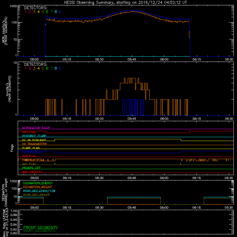
Task: Click 1.00 y-axis value on livetime plot
Action: coord(14,211)
